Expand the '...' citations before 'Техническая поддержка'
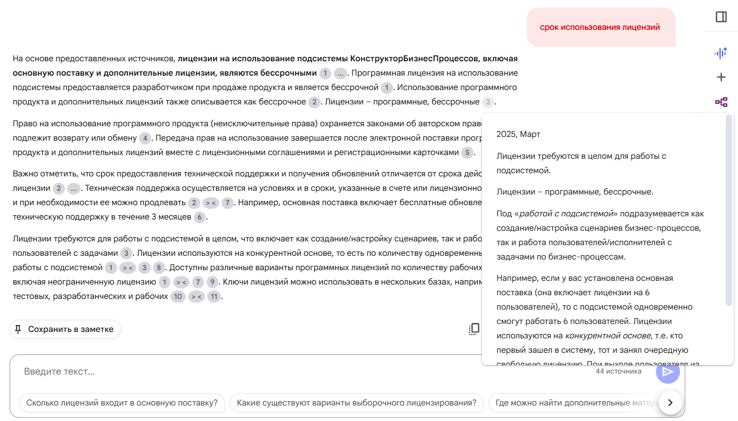This screenshot has width=738, height=421. (x=74, y=189)
